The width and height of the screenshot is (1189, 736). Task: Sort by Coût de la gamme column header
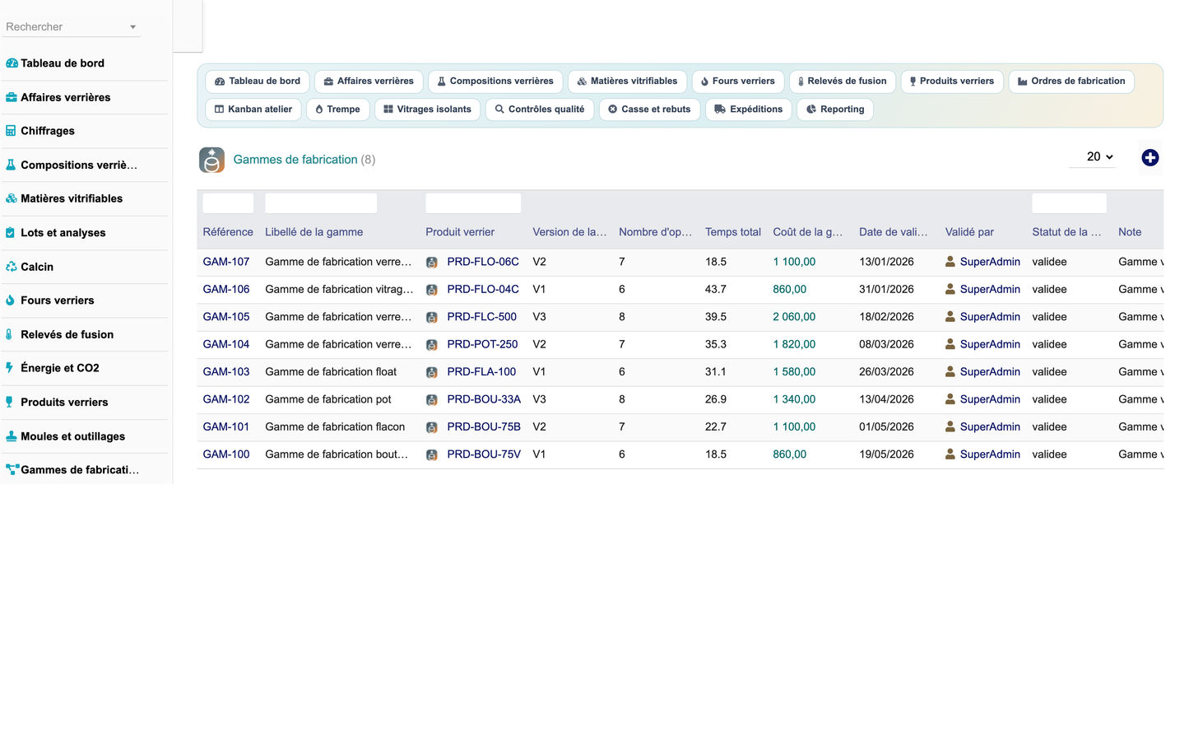808,232
